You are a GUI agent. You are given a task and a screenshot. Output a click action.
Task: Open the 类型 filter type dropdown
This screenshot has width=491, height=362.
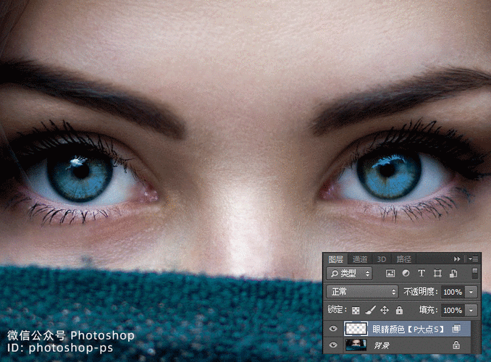coord(350,274)
